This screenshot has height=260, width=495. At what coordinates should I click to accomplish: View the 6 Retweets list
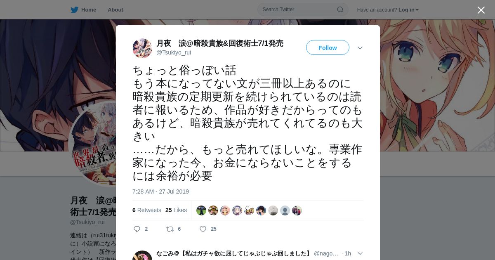(147, 210)
